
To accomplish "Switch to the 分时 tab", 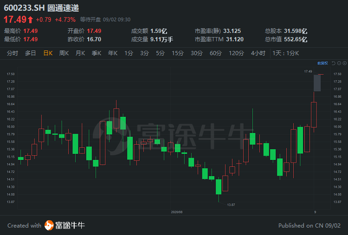I will coord(13,53).
